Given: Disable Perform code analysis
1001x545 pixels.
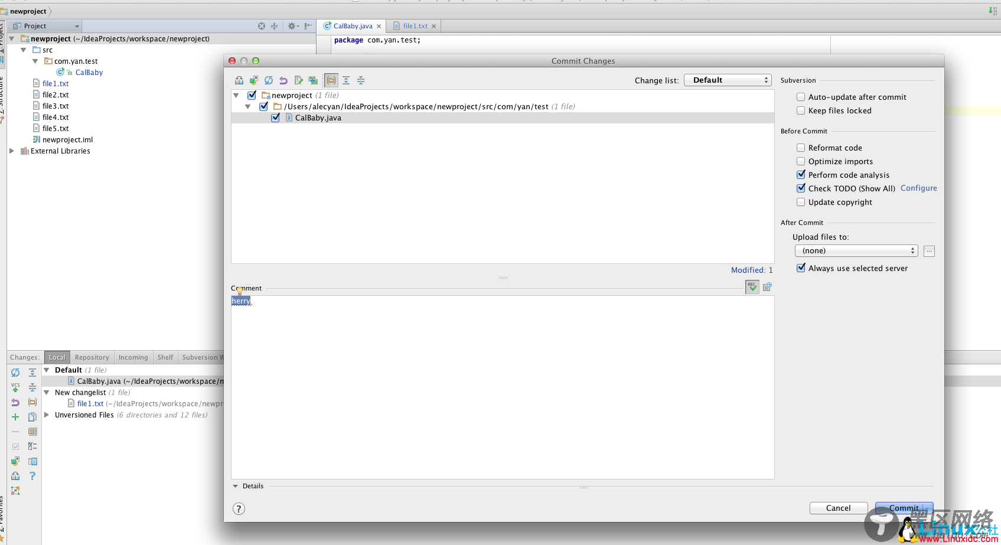Looking at the screenshot, I should click(801, 175).
